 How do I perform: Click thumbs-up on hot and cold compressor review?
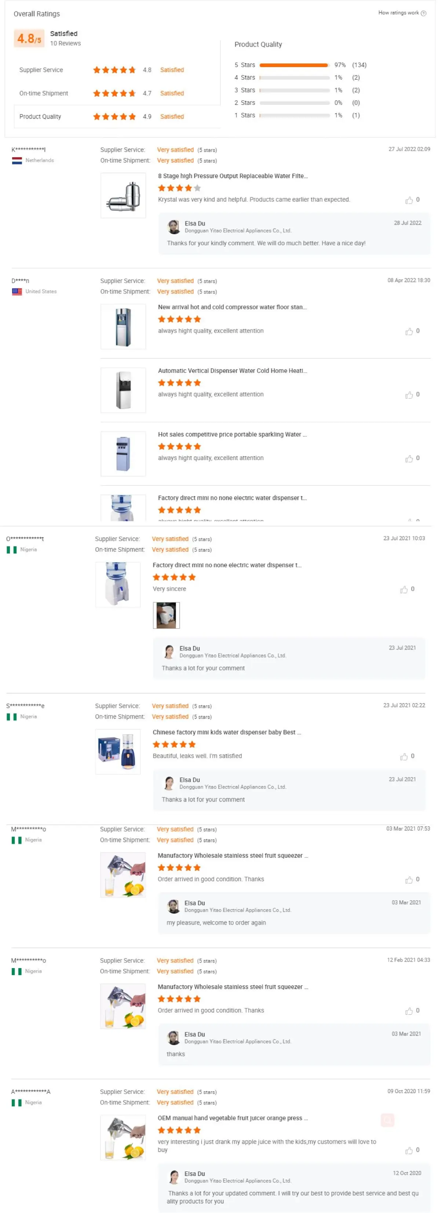[x=409, y=331]
